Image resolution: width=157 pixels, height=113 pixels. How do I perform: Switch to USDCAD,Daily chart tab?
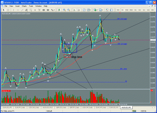[x=34, y=107]
